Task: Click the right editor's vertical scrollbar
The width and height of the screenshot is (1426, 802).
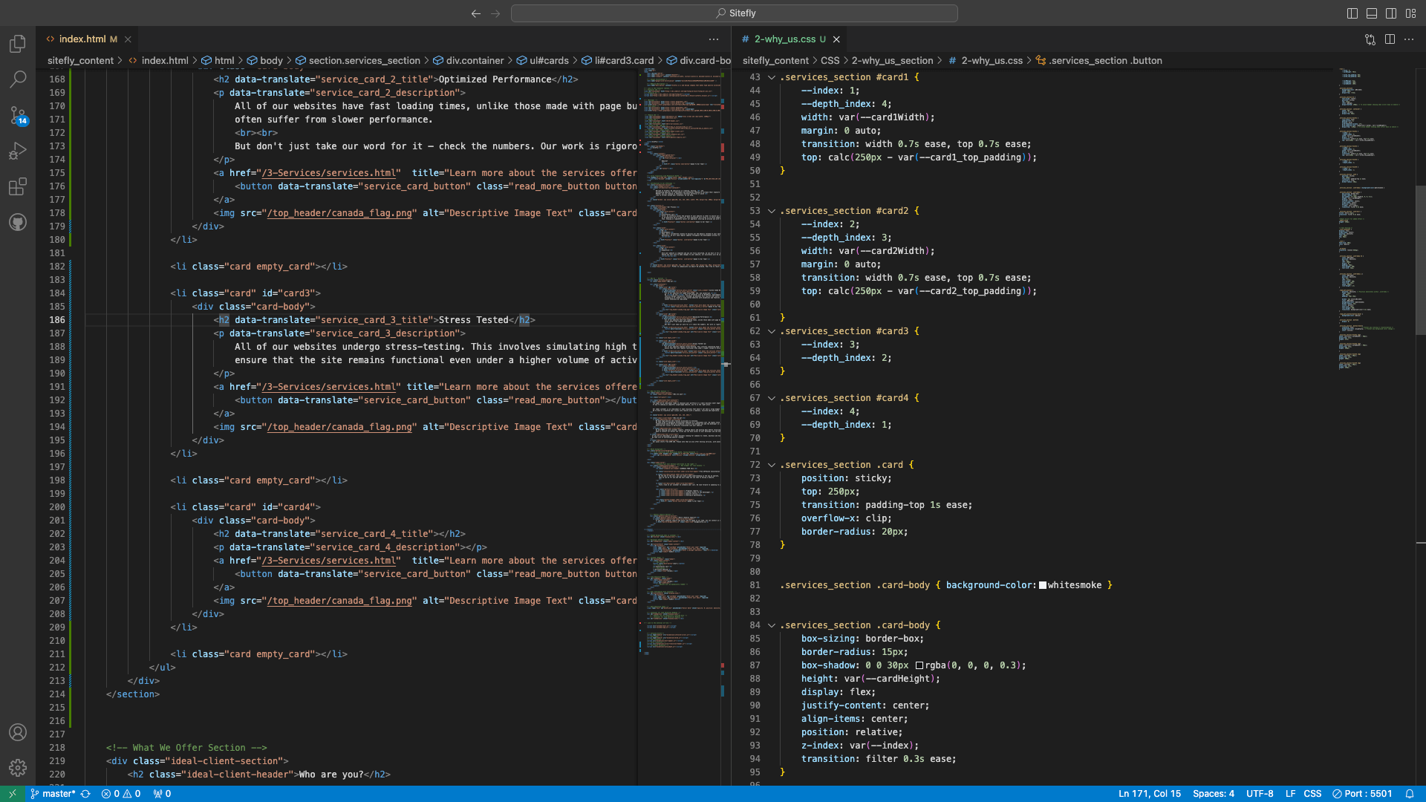Action: (x=1421, y=260)
